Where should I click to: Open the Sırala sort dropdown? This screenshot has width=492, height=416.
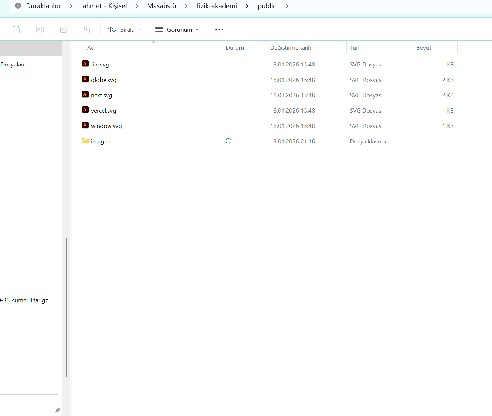click(125, 30)
